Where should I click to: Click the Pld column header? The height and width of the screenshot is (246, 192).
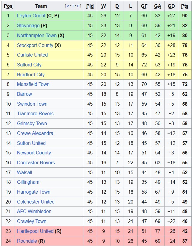[x=90, y=6]
